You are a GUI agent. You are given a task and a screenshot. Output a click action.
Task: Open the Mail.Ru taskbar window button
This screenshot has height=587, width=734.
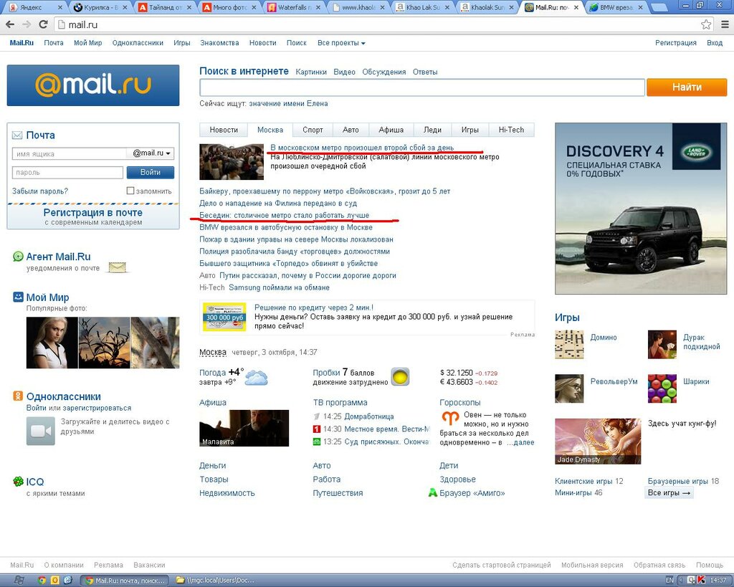(x=125, y=581)
